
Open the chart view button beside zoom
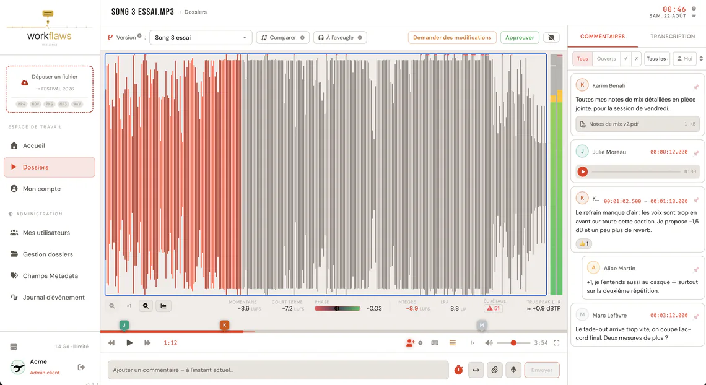click(x=163, y=306)
